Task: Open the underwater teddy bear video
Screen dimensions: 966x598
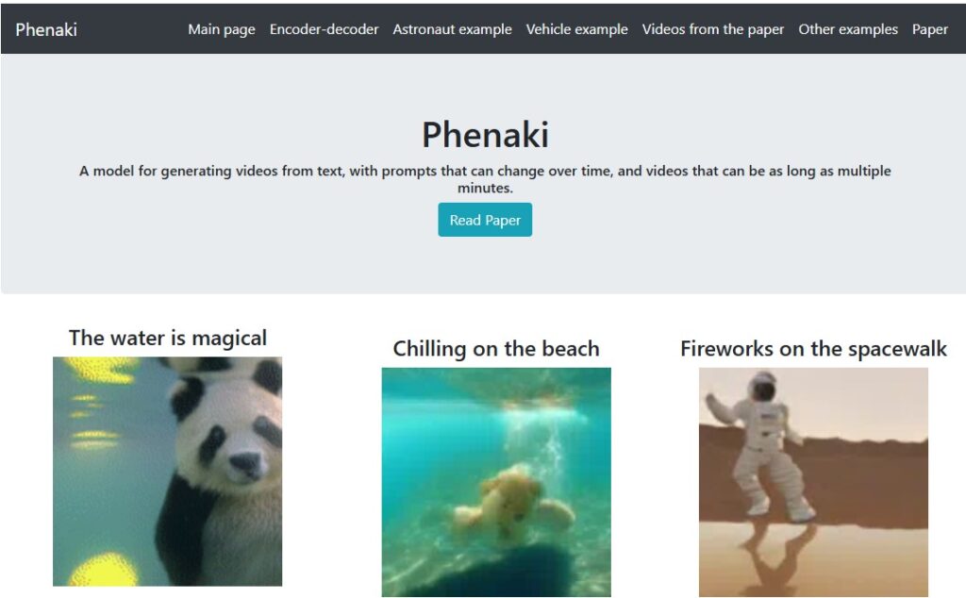Action: [496, 482]
